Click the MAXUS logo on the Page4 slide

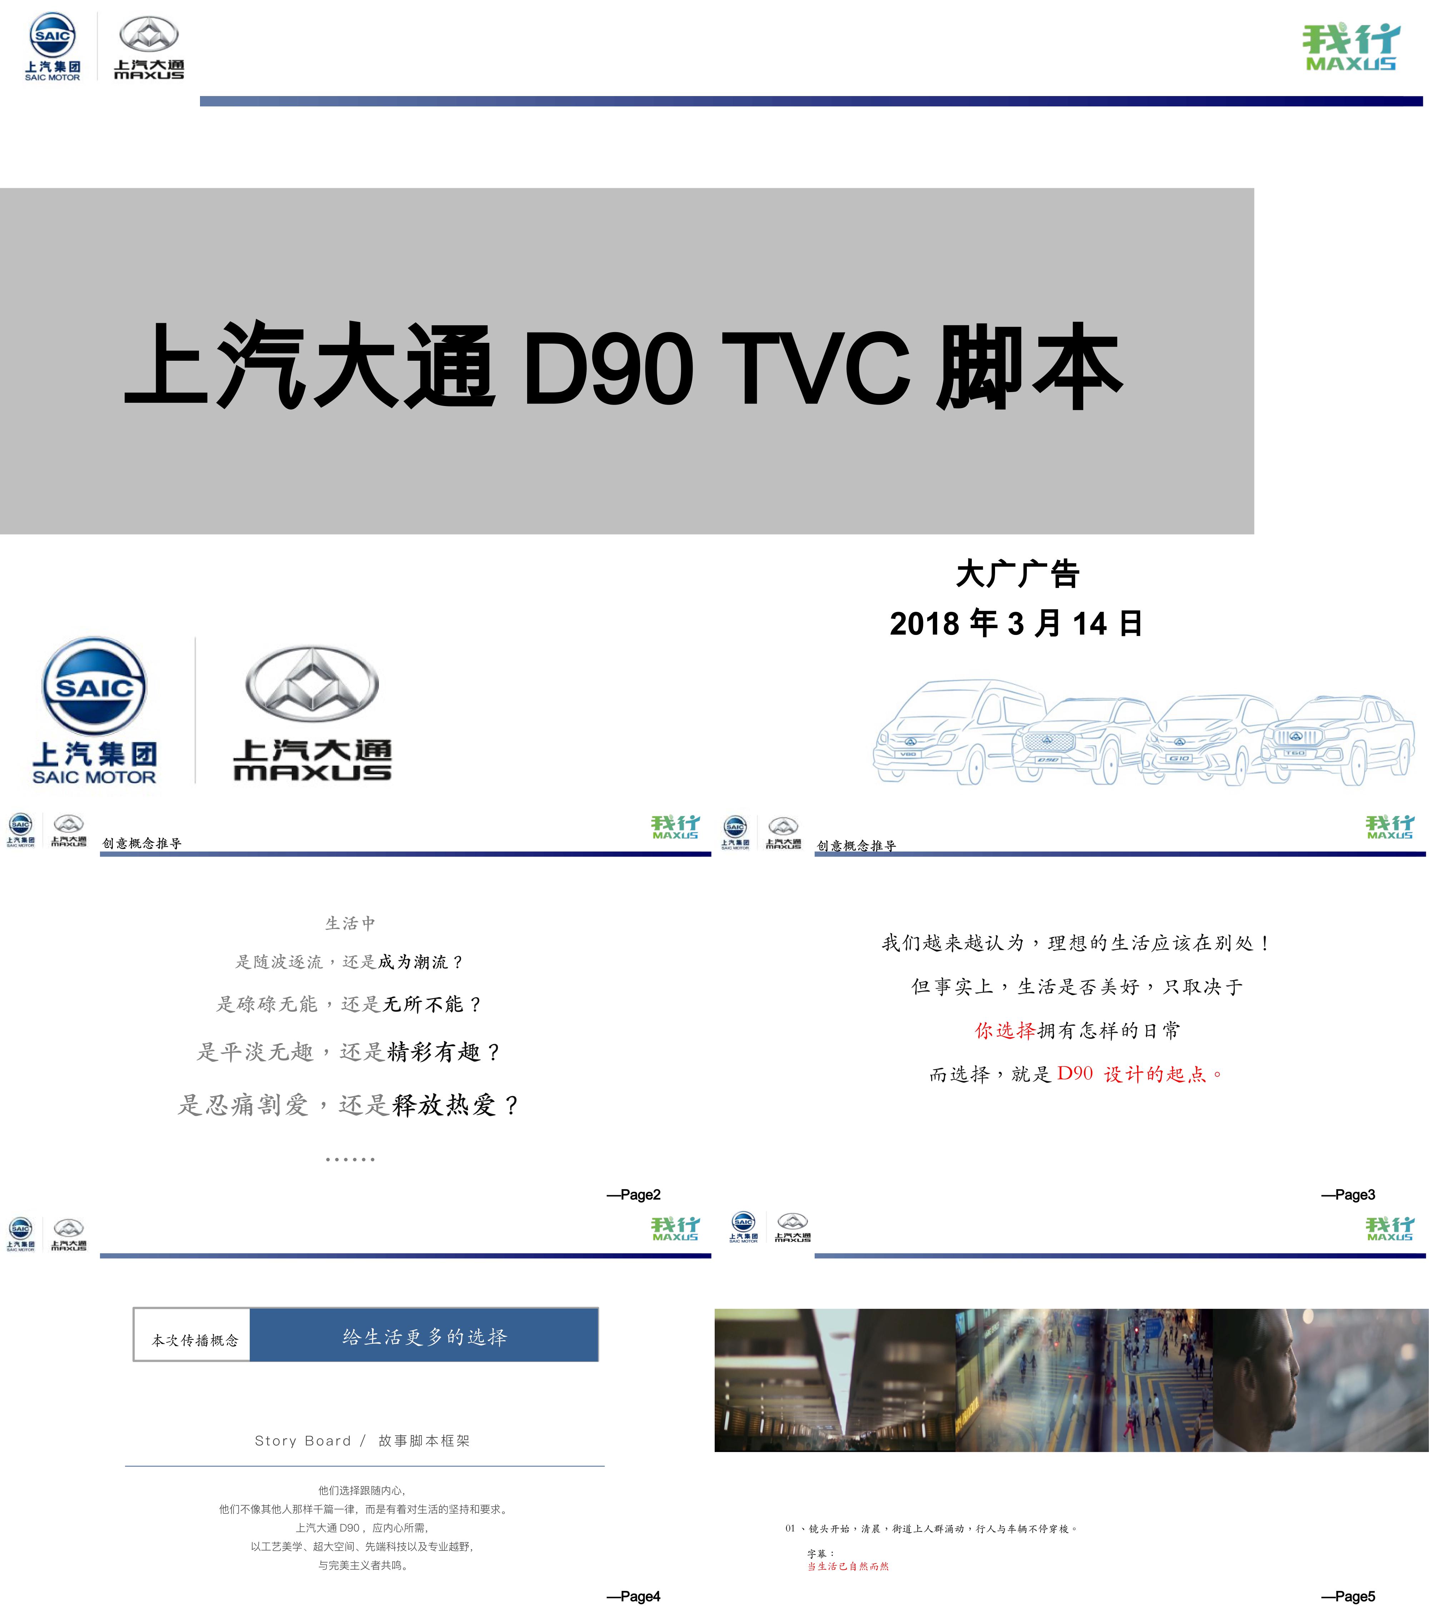69,1234
